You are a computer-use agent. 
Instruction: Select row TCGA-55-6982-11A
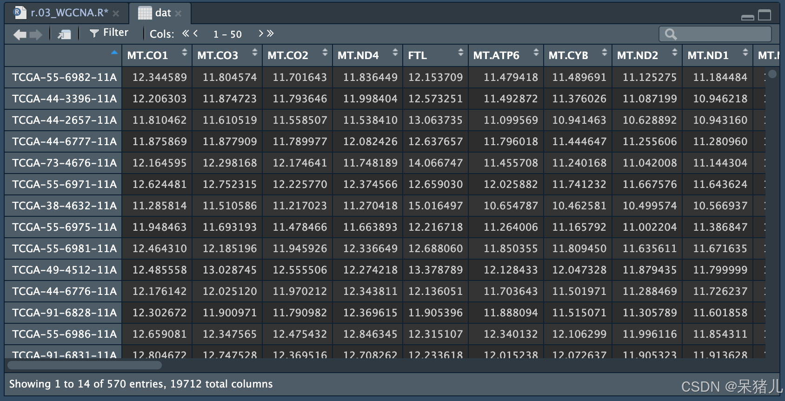point(64,77)
